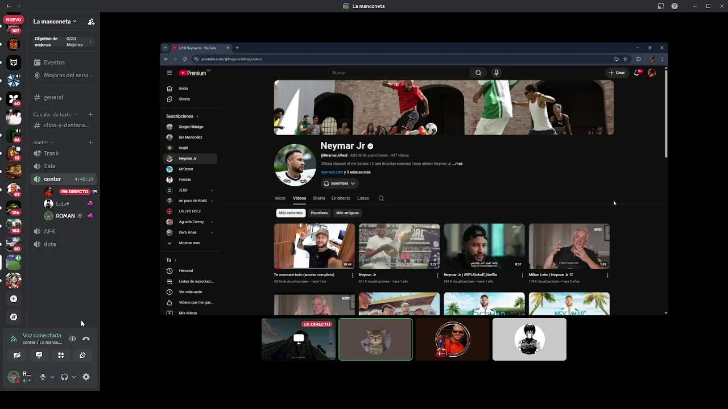Share your screen in Discord

[x=39, y=355]
